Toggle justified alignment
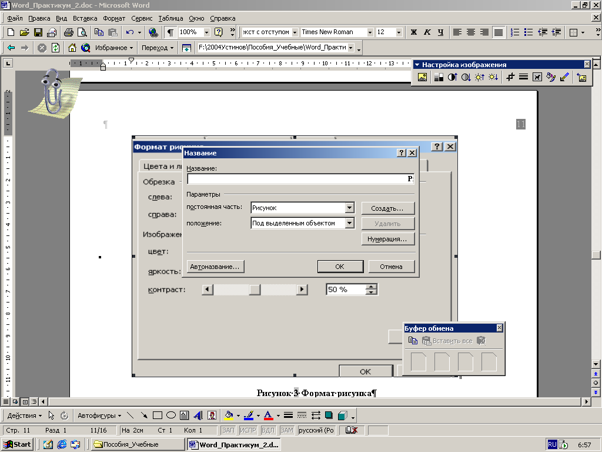 [x=499, y=32]
